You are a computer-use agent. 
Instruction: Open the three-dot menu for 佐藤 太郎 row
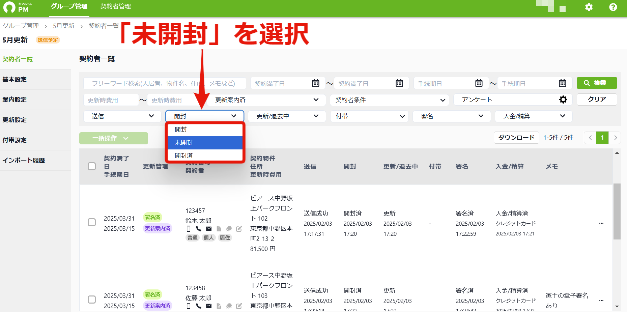[601, 301]
